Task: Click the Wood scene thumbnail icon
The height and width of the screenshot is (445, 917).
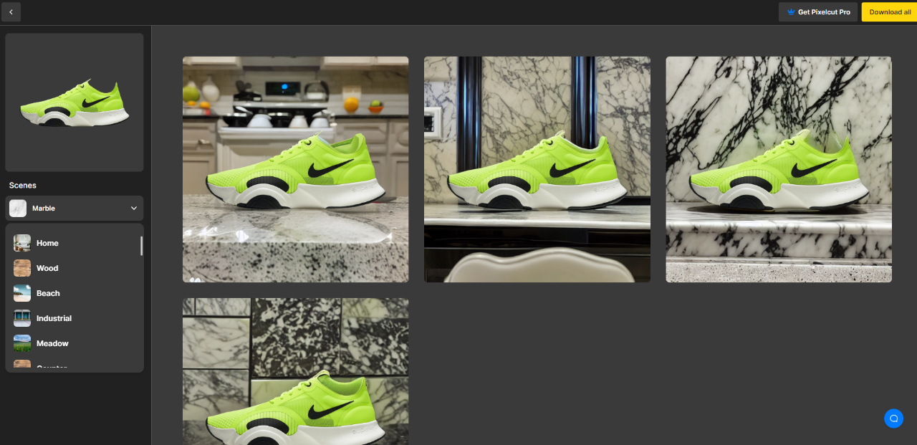Action: pyautogui.click(x=22, y=268)
